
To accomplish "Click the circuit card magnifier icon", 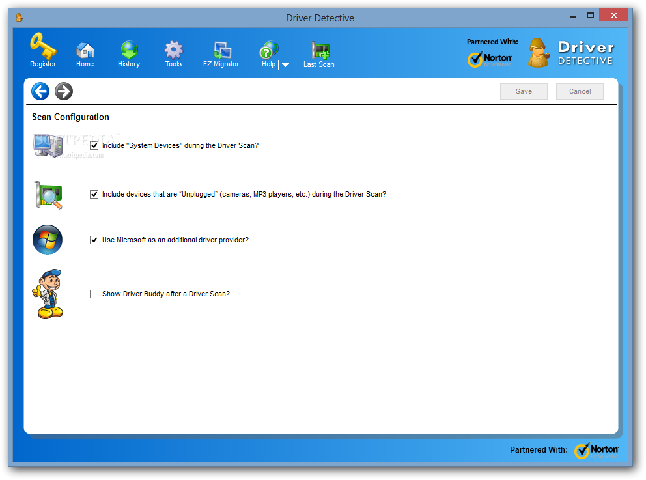I will pos(48,195).
